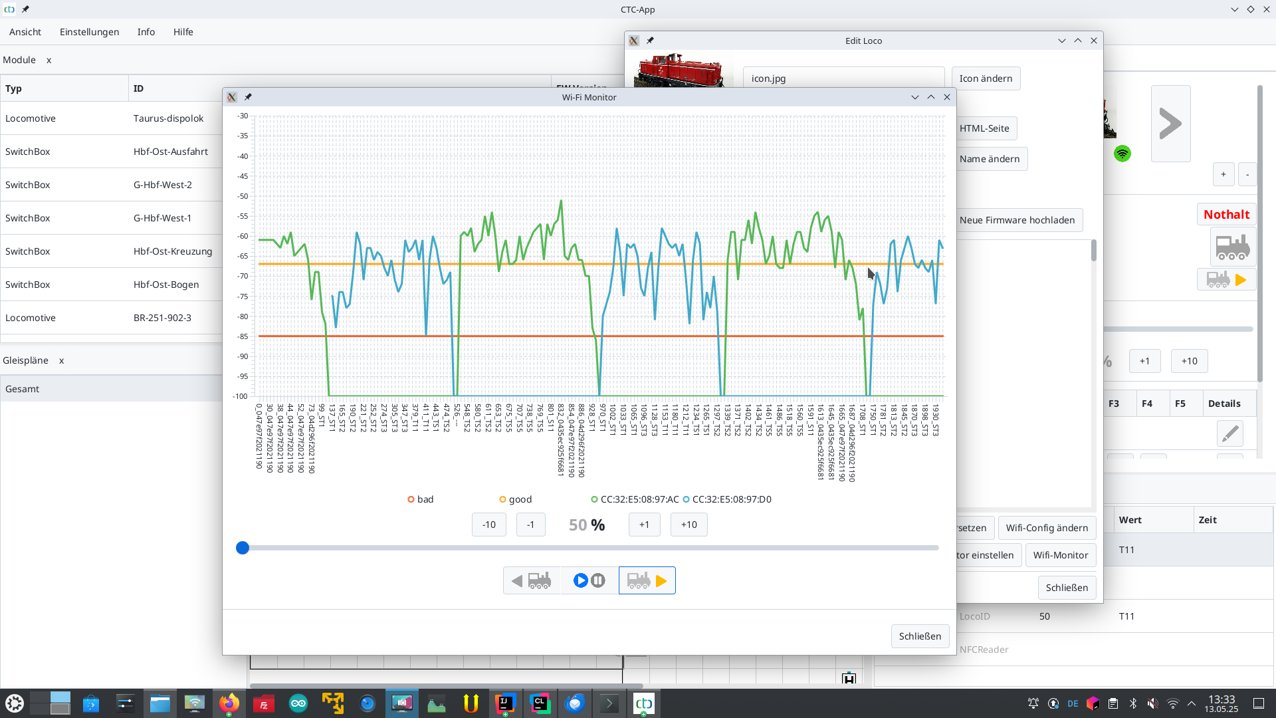Screen dimensions: 1276x718
Task: Click CTC-App title bar down chevron
Action: point(1235,9)
